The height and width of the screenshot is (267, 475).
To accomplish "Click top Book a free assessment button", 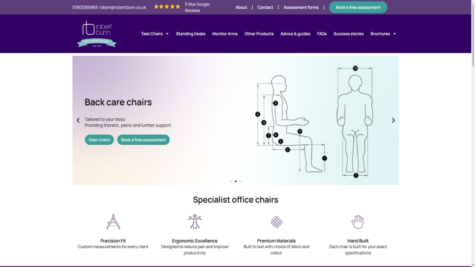I will pyautogui.click(x=358, y=7).
